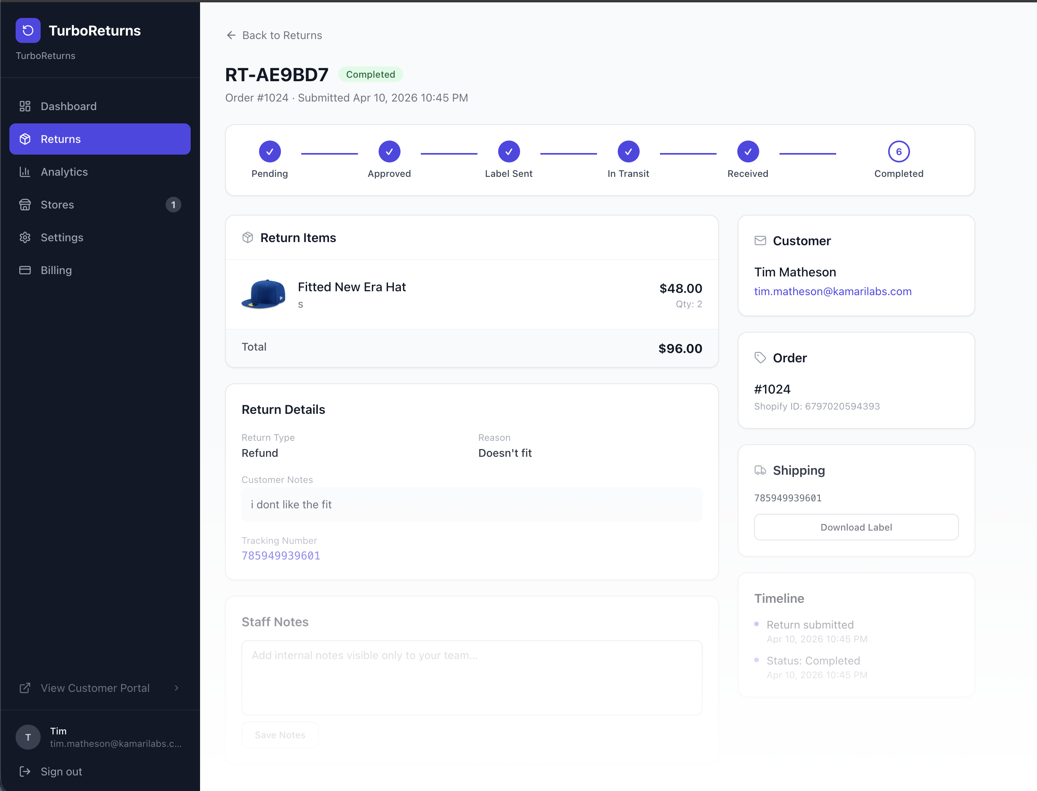Screen dimensions: 1037x791
Task: Open the tracking number 785949939601 link
Action: pos(281,556)
